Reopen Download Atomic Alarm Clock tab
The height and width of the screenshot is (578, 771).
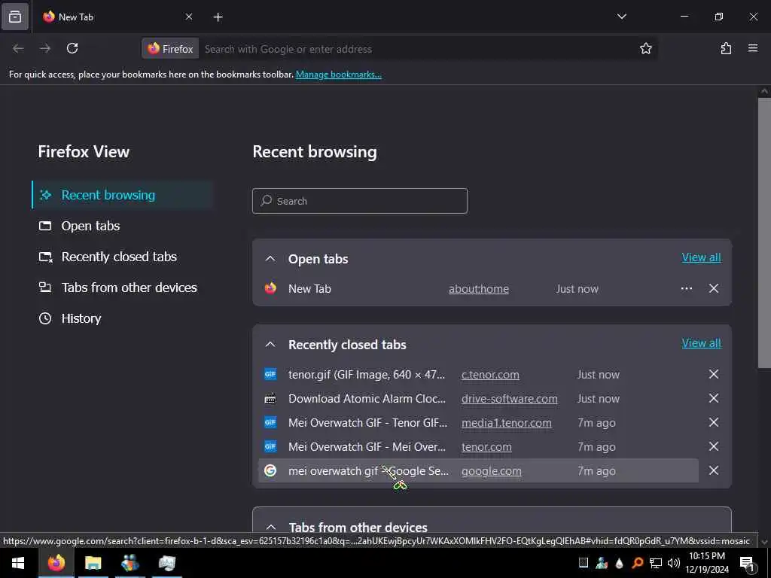click(x=367, y=399)
